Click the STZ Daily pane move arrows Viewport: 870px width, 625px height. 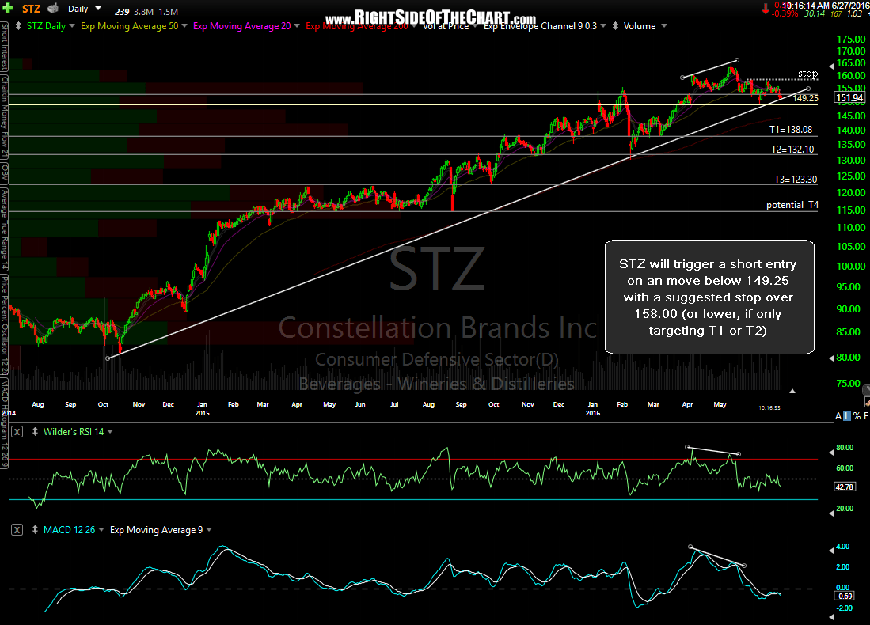[x=18, y=26]
